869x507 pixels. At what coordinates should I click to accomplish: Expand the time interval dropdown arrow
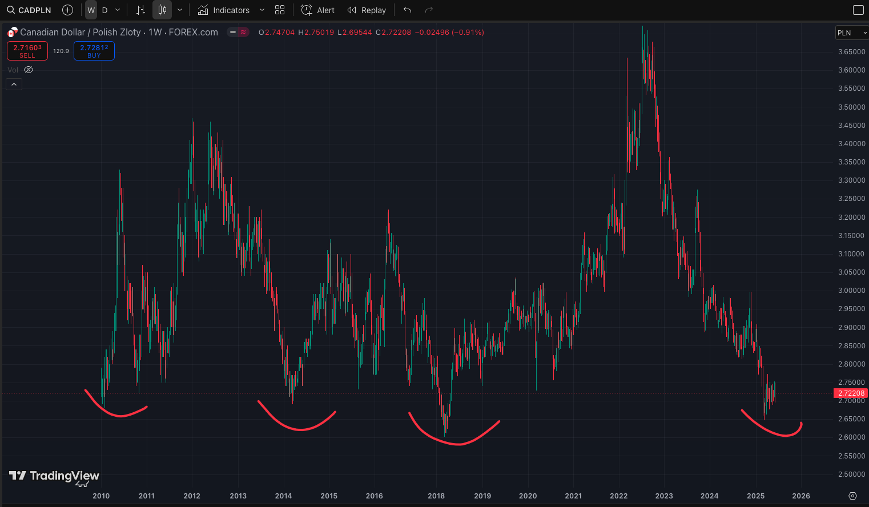click(x=118, y=10)
